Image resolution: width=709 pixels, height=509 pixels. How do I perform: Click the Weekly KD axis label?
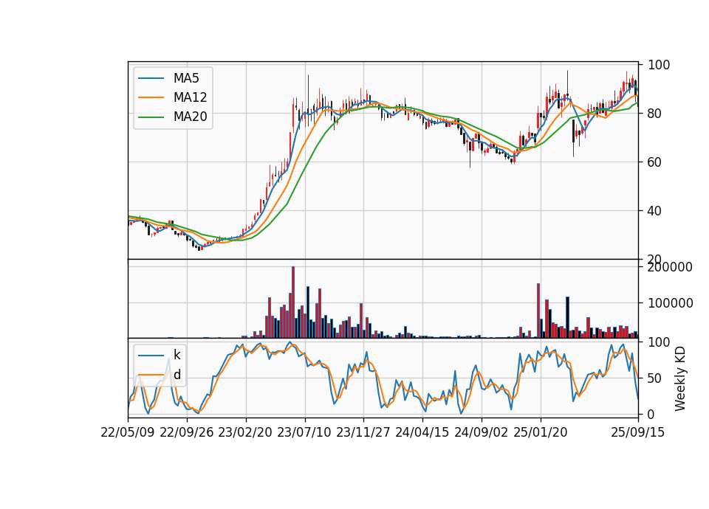(680, 379)
